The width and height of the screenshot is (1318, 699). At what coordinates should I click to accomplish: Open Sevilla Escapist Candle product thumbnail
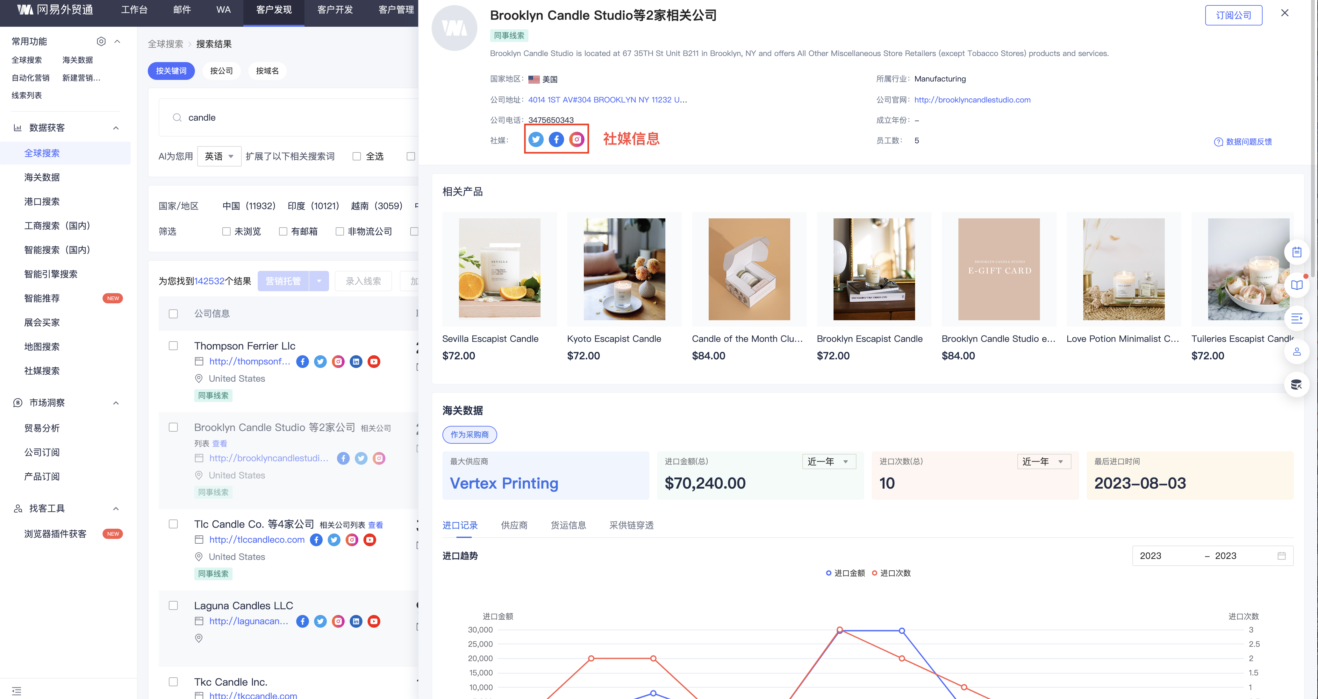(x=499, y=270)
